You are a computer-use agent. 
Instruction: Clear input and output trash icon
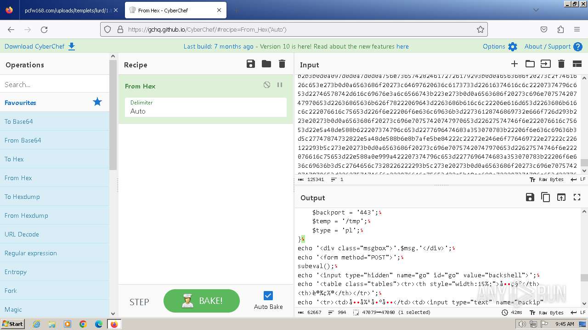coord(561,64)
